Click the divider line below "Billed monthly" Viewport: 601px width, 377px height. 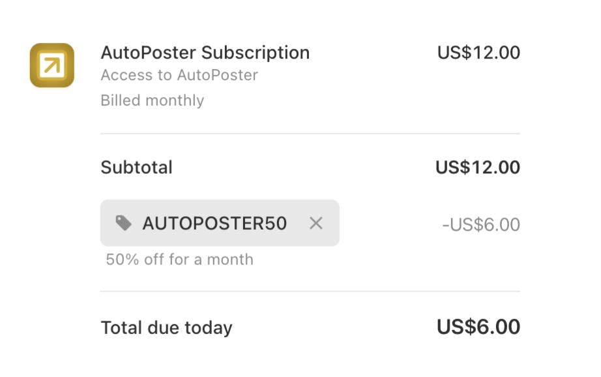click(x=310, y=134)
